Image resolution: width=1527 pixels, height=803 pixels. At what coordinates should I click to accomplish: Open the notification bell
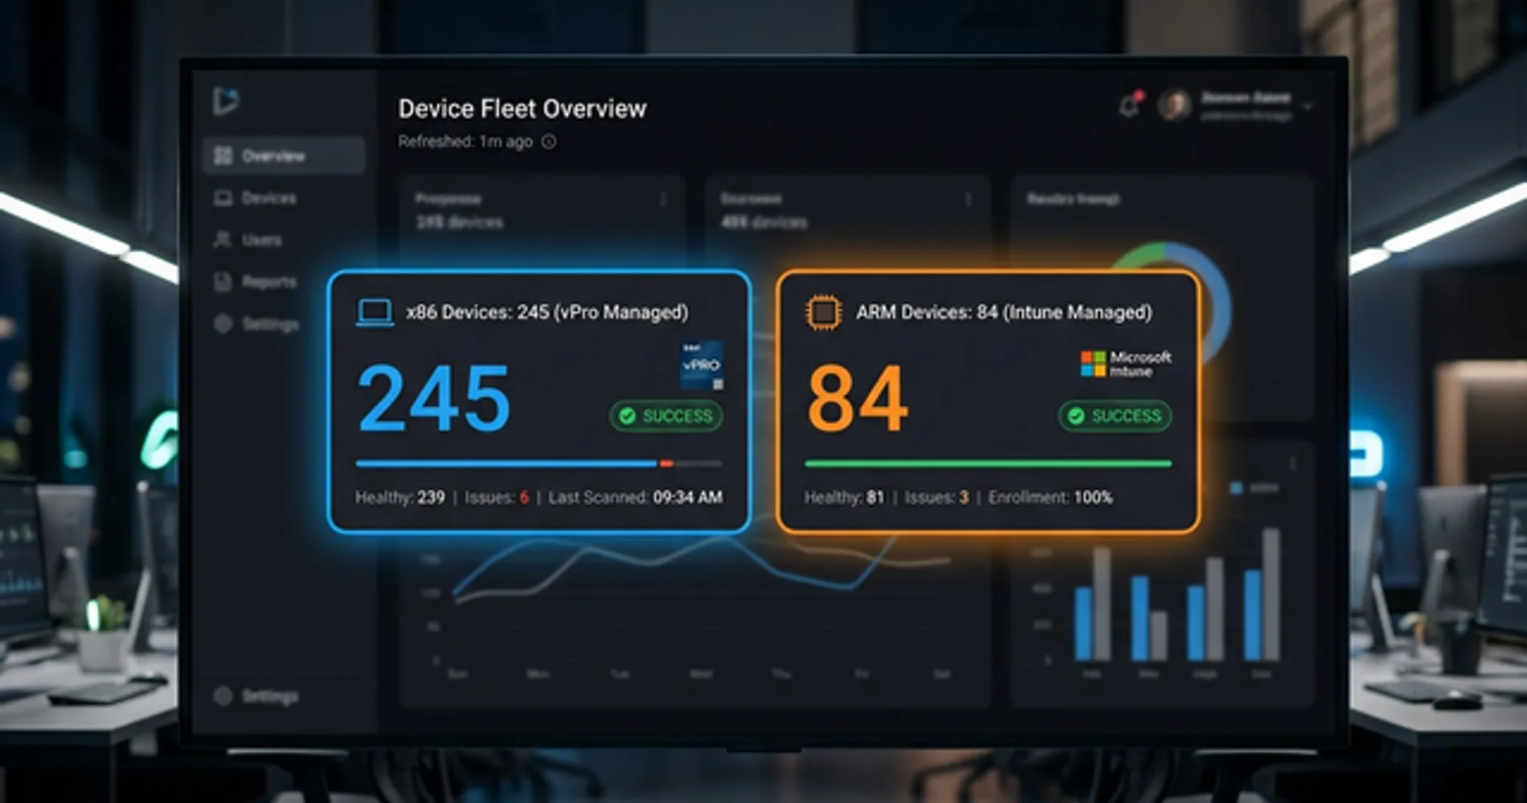1130,105
